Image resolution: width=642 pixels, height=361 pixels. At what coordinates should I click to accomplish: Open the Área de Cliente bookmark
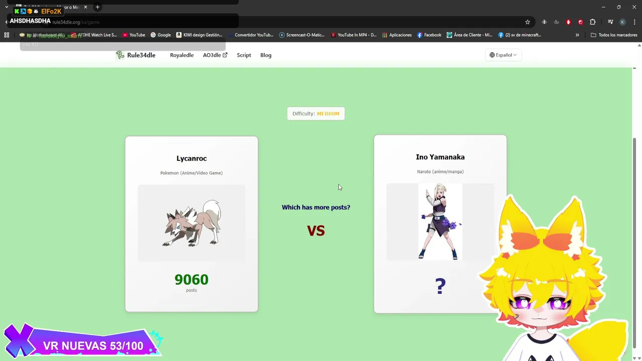[469, 35]
